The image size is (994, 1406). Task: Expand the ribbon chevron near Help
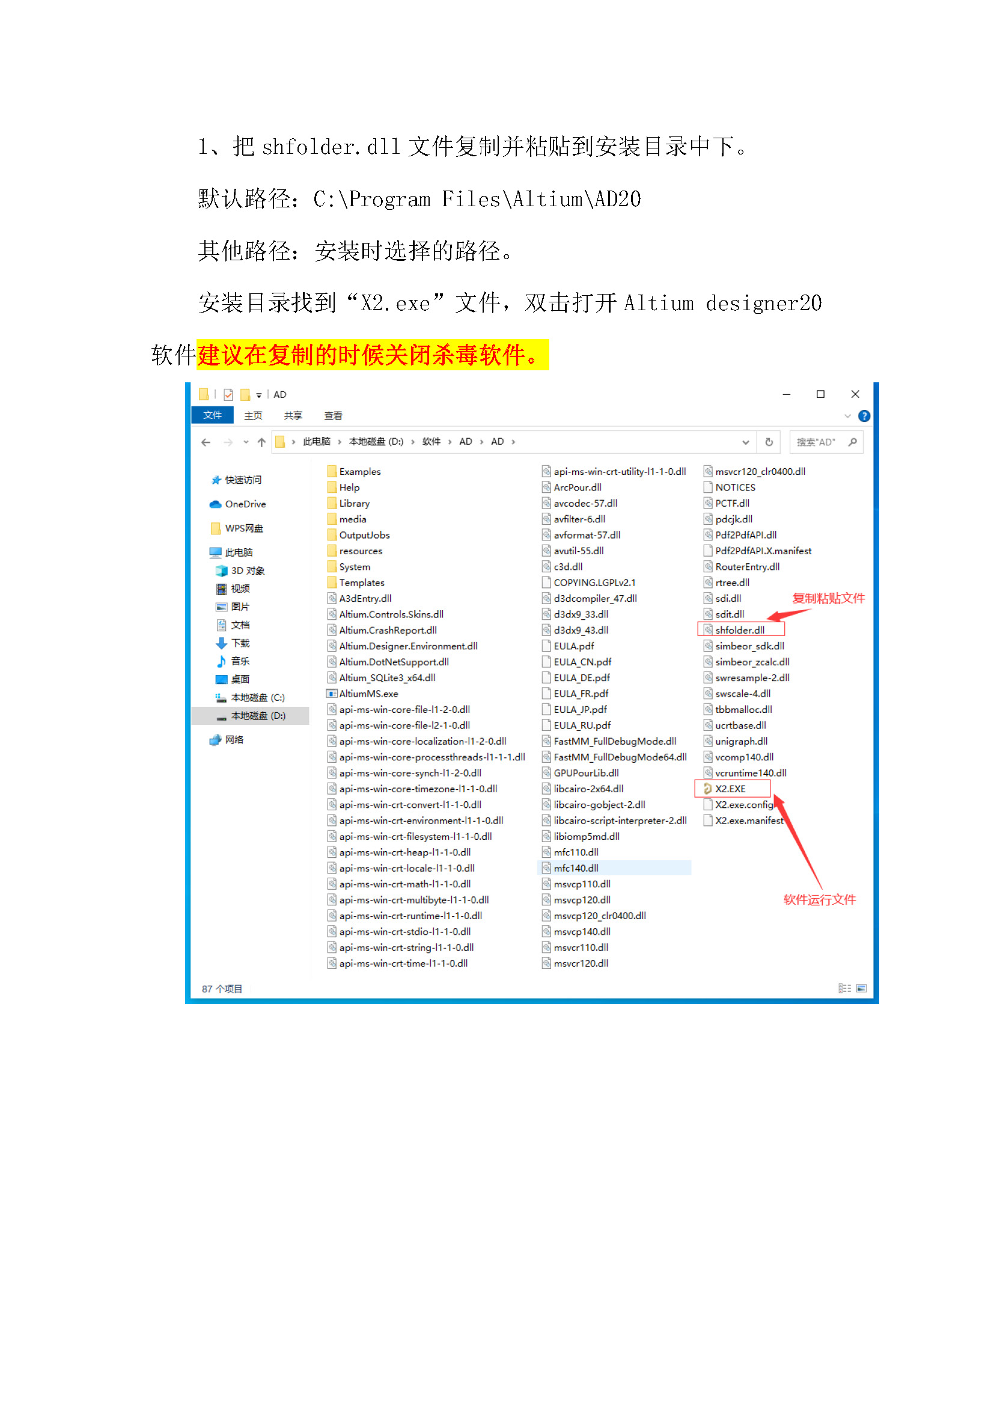click(848, 417)
